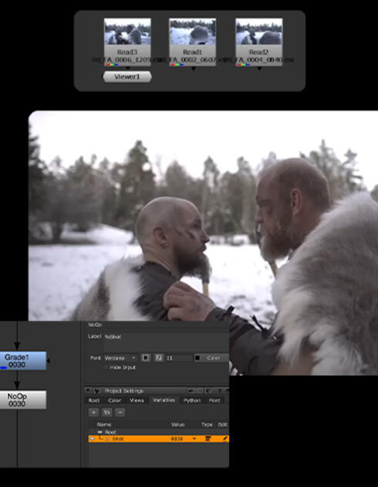Toggle italic font for node label
The width and height of the screenshot is (378, 487).
click(x=159, y=358)
